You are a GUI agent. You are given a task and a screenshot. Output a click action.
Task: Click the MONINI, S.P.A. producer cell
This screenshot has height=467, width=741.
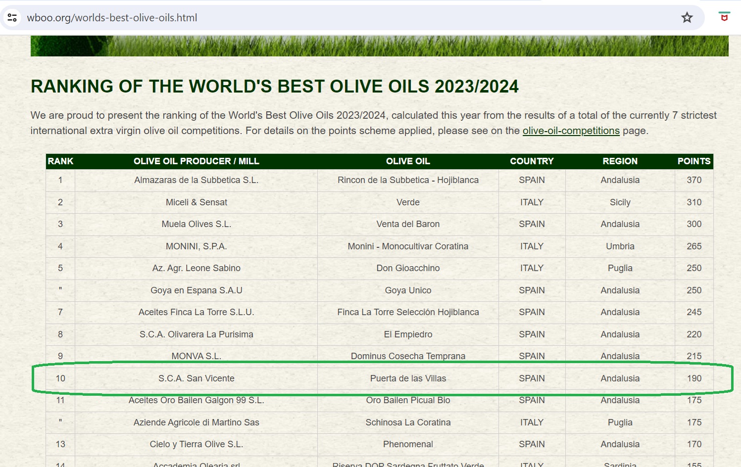click(197, 246)
